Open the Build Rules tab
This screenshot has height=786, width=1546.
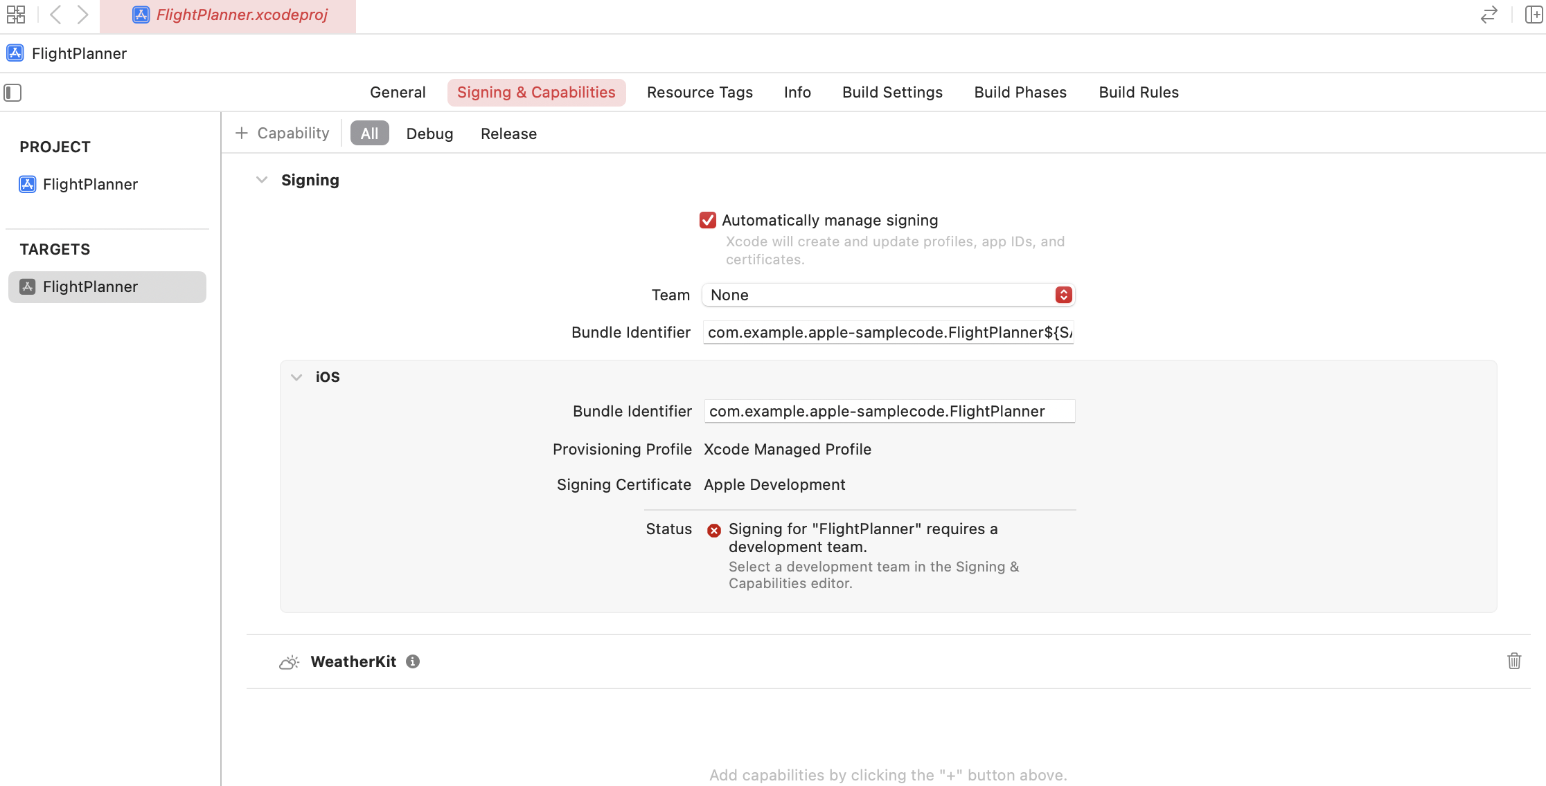(1139, 92)
